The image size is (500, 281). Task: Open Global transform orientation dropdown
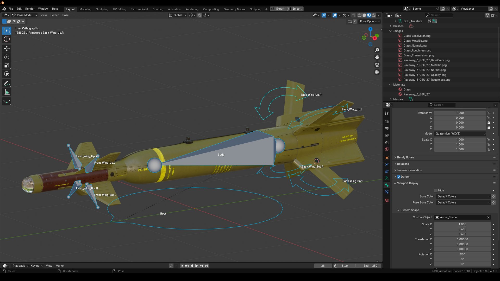point(178,15)
